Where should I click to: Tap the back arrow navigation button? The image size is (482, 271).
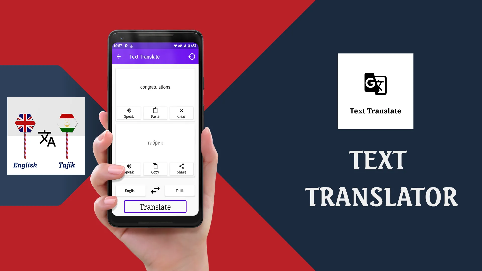(118, 56)
